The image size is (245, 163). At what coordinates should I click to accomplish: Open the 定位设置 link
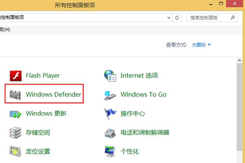coord(38,152)
